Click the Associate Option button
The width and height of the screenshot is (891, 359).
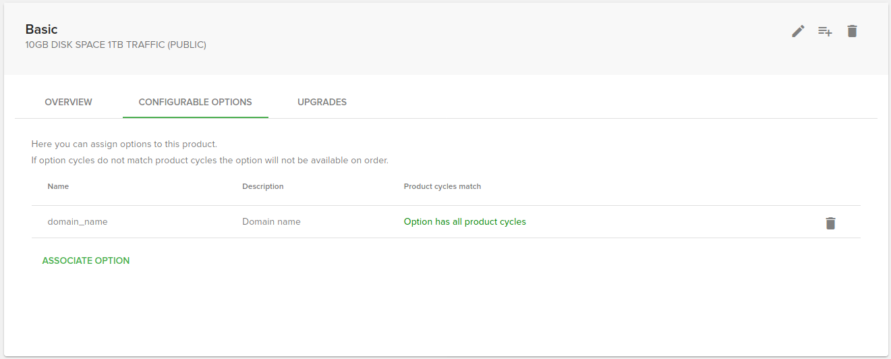[86, 260]
